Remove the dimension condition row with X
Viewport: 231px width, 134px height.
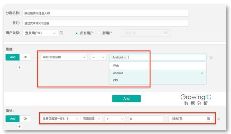point(211,57)
